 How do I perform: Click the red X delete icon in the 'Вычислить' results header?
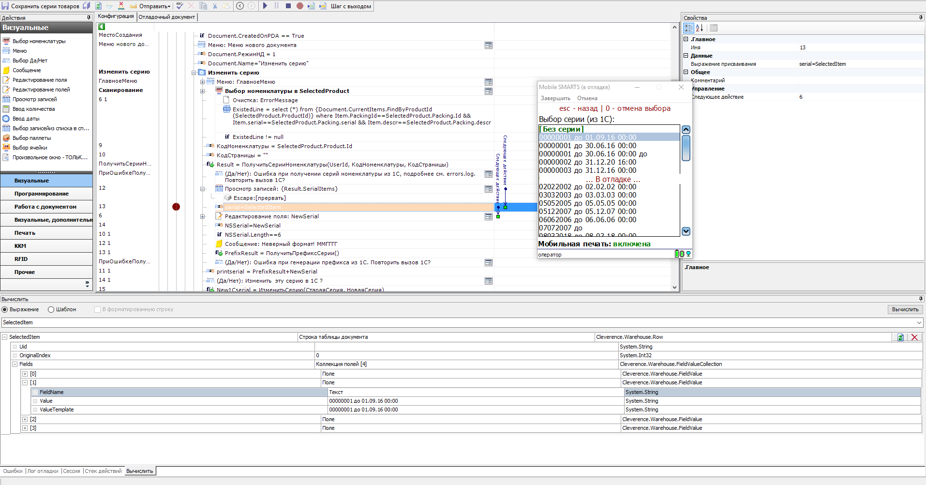tap(914, 337)
